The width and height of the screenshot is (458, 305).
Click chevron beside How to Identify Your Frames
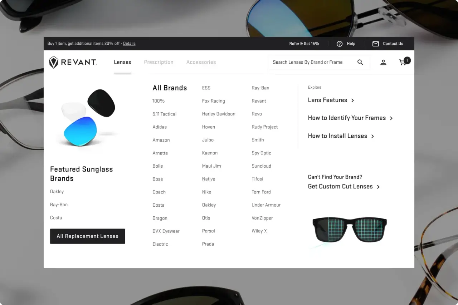pyautogui.click(x=391, y=118)
